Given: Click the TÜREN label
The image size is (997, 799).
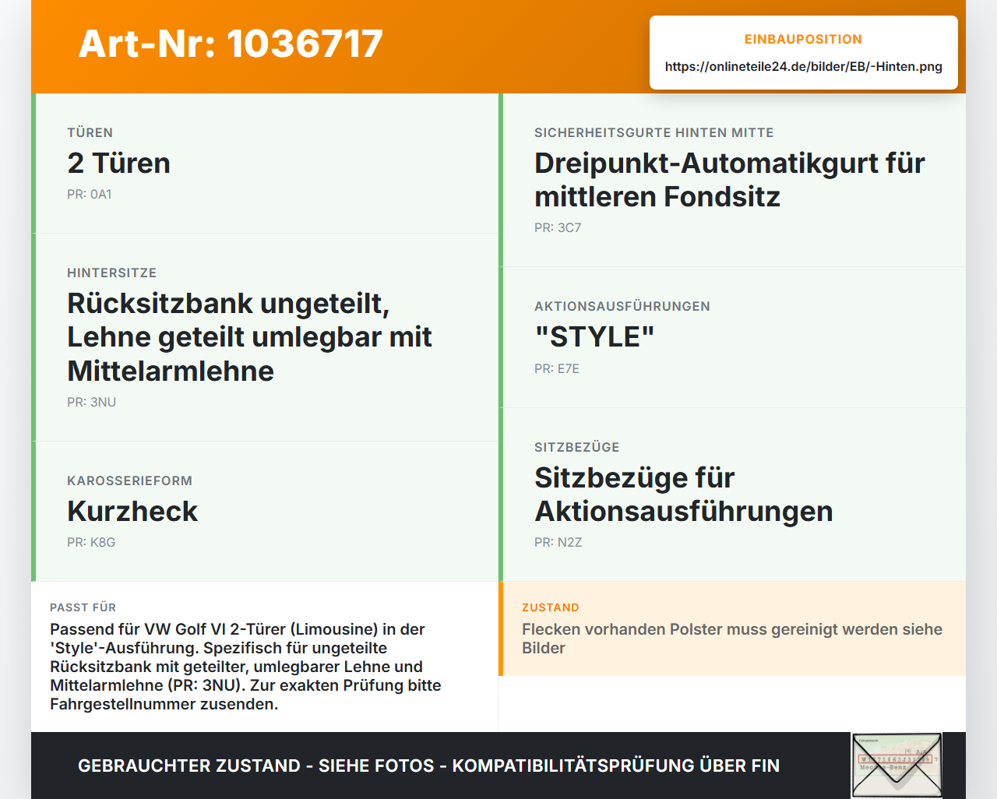Looking at the screenshot, I should point(90,132).
